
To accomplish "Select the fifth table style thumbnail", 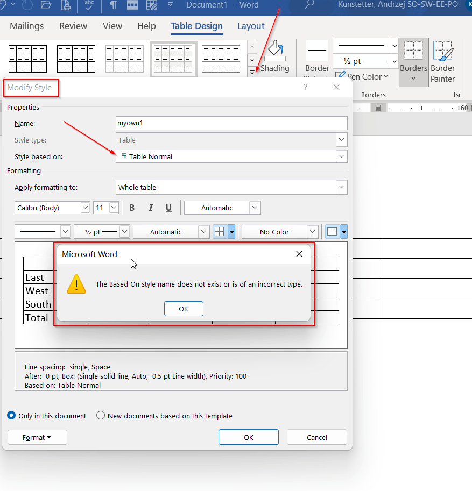I will pyautogui.click(x=221, y=59).
